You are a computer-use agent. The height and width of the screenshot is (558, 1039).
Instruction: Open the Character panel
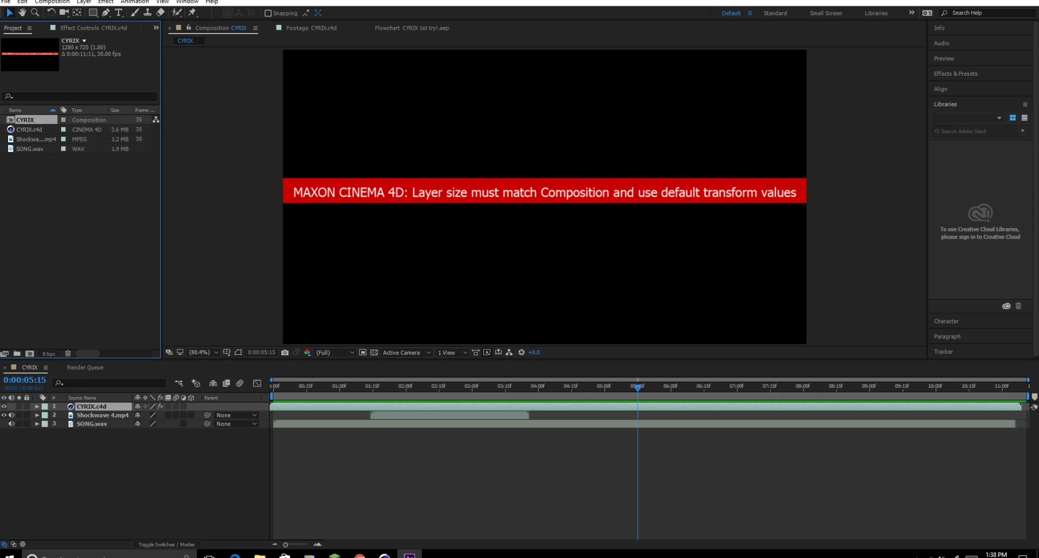(946, 321)
